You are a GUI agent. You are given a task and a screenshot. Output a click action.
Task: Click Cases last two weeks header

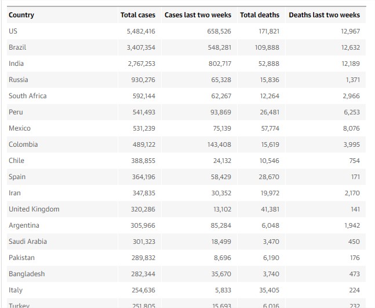point(198,15)
